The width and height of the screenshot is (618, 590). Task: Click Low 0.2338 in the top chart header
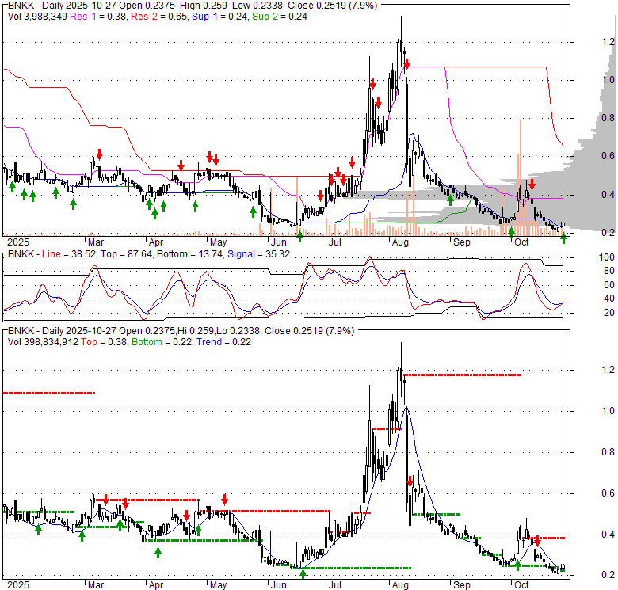point(257,6)
